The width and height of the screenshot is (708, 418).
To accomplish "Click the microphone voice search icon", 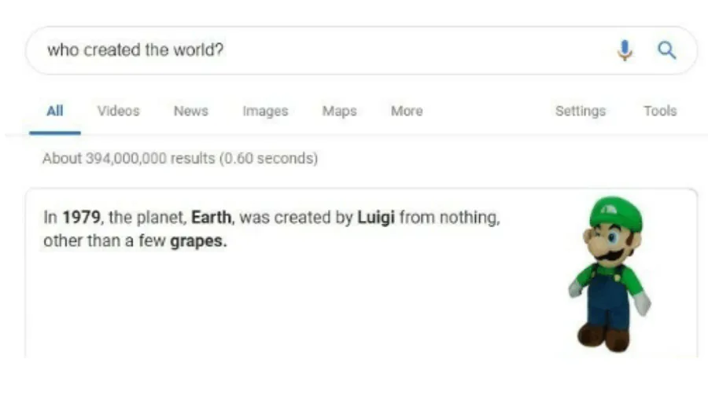I will point(625,50).
